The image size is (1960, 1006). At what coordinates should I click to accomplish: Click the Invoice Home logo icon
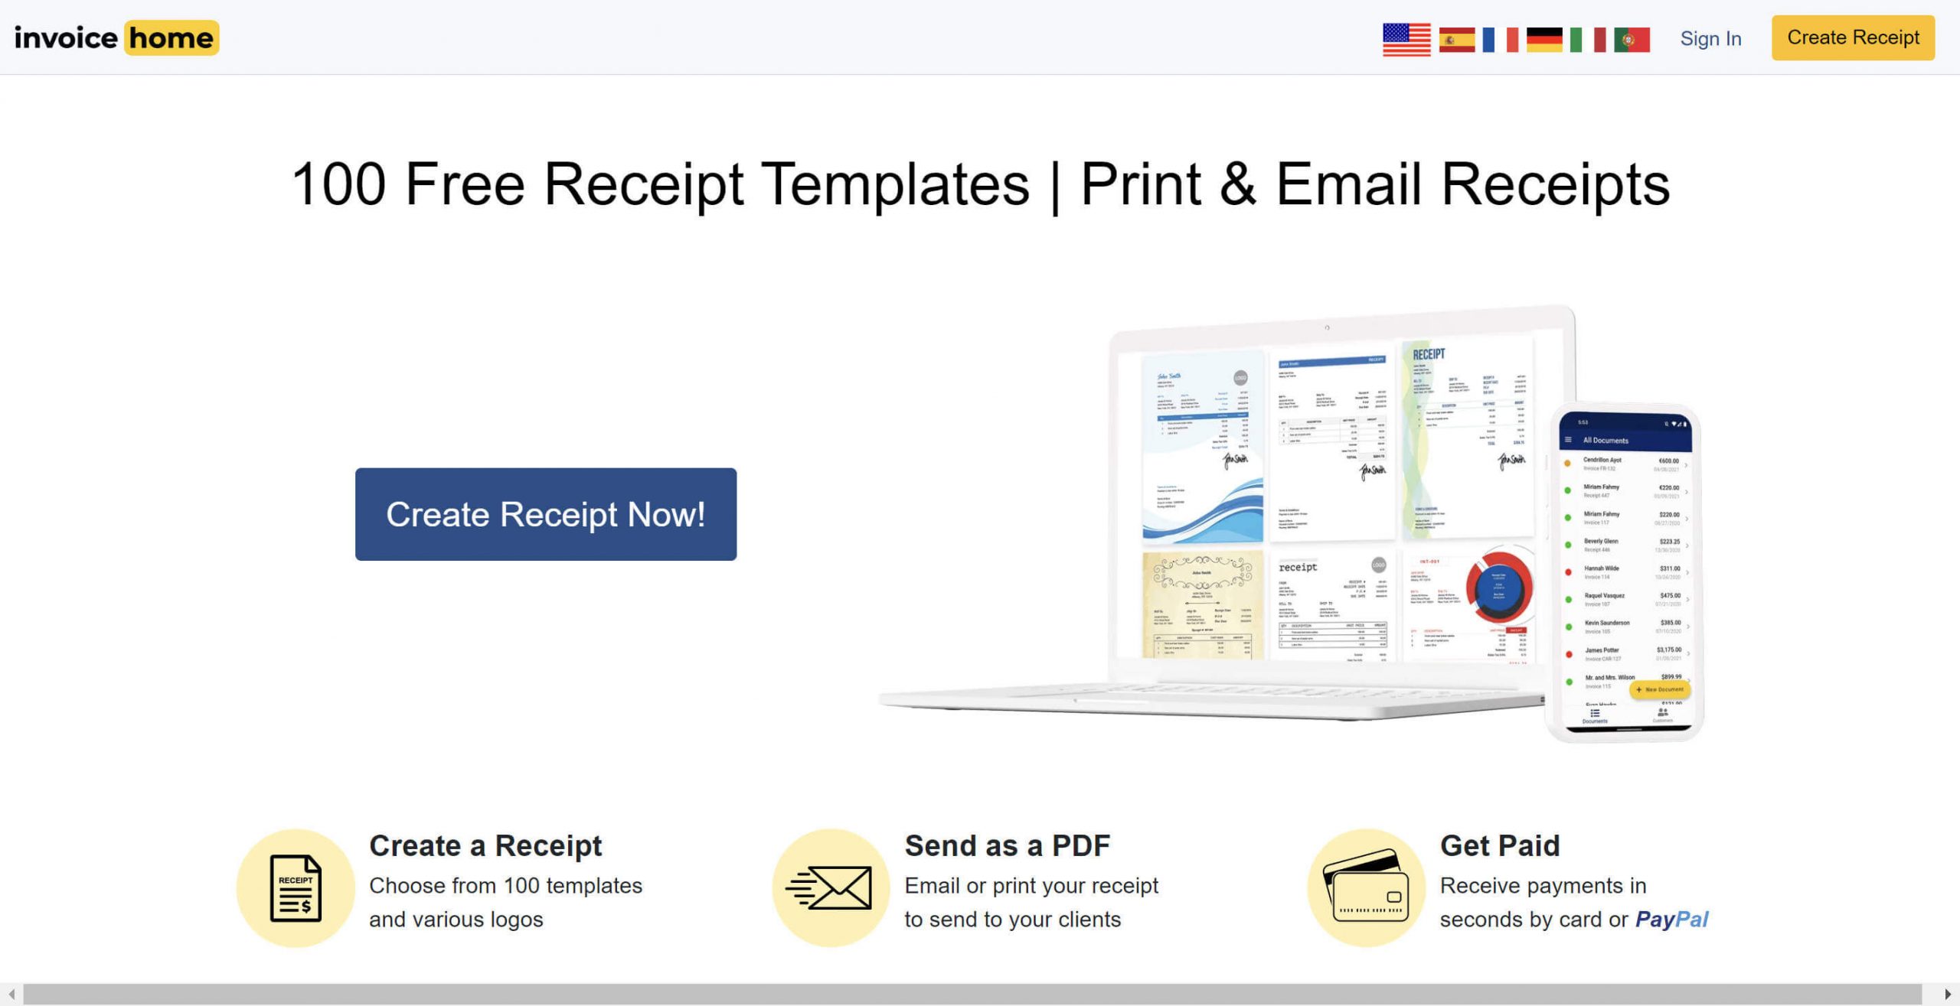click(x=116, y=37)
